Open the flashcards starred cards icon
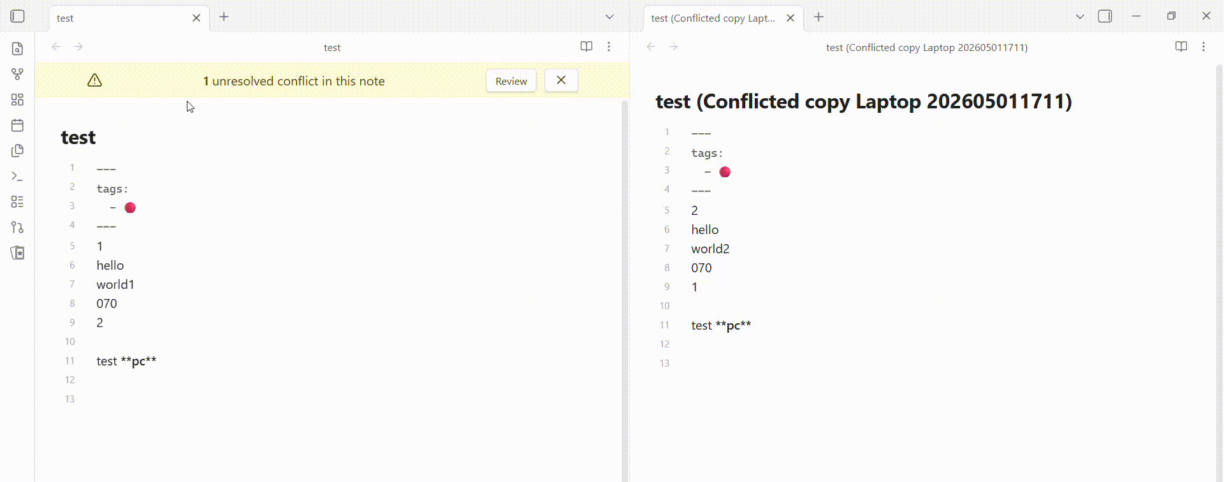 pyautogui.click(x=17, y=252)
